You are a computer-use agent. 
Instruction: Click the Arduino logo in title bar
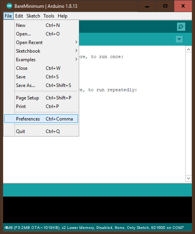[9, 6]
